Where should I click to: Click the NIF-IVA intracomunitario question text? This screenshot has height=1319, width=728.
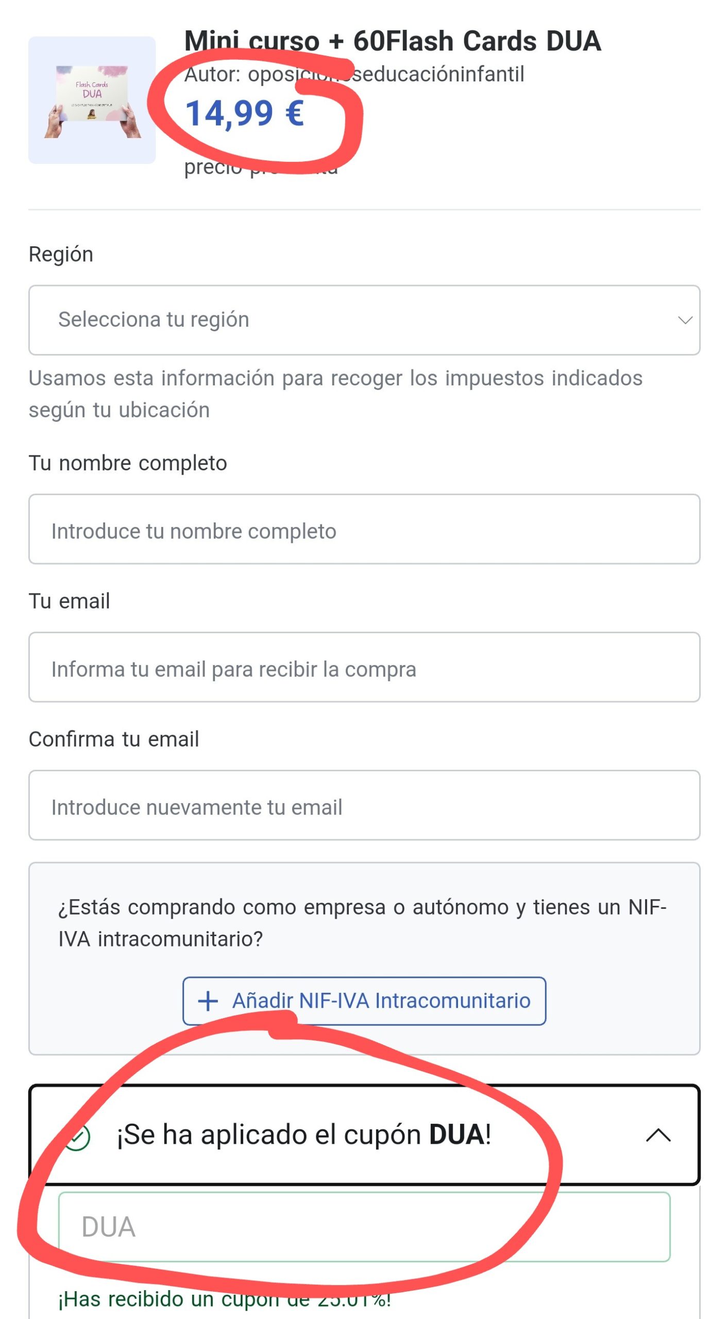(x=362, y=923)
